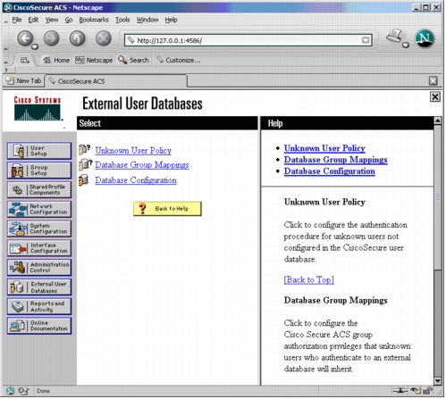Open Group Setup in the sidebar

[39, 170]
